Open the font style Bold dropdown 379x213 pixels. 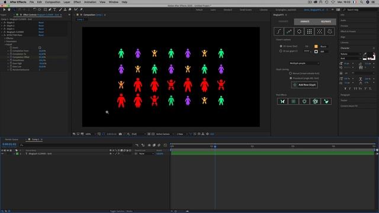351,59
